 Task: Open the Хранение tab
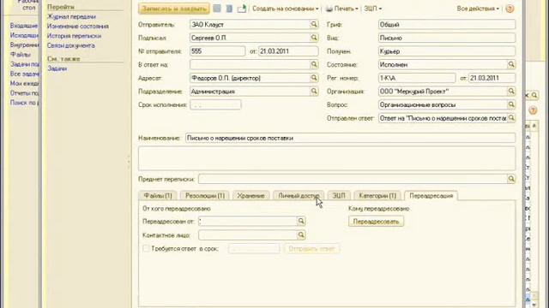[x=250, y=196]
